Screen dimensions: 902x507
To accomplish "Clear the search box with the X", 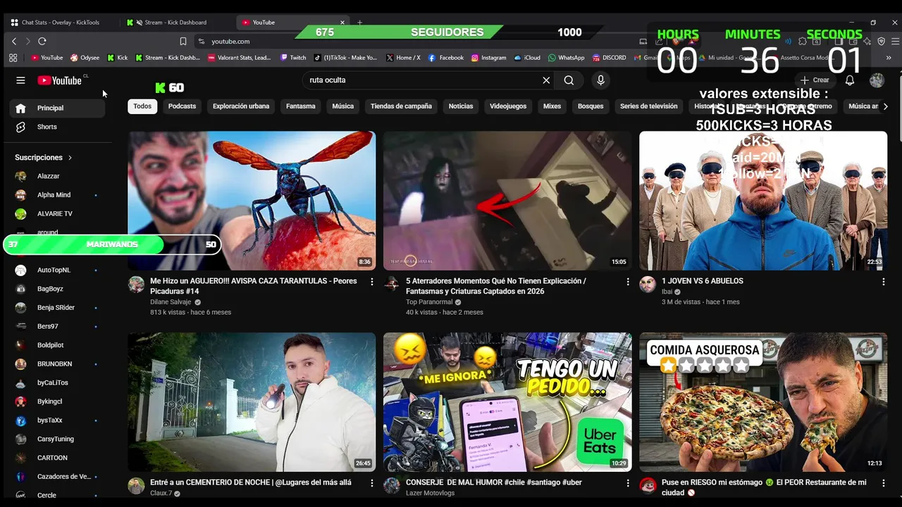I will pyautogui.click(x=546, y=80).
